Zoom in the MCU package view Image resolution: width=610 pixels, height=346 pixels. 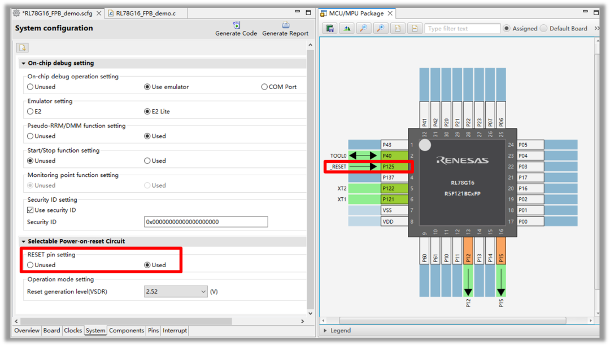pyautogui.click(x=381, y=28)
